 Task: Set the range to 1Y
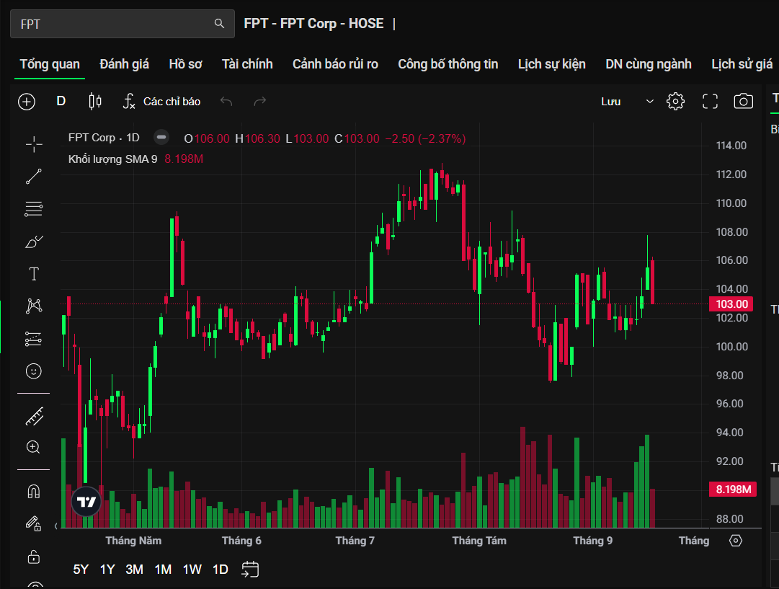107,569
